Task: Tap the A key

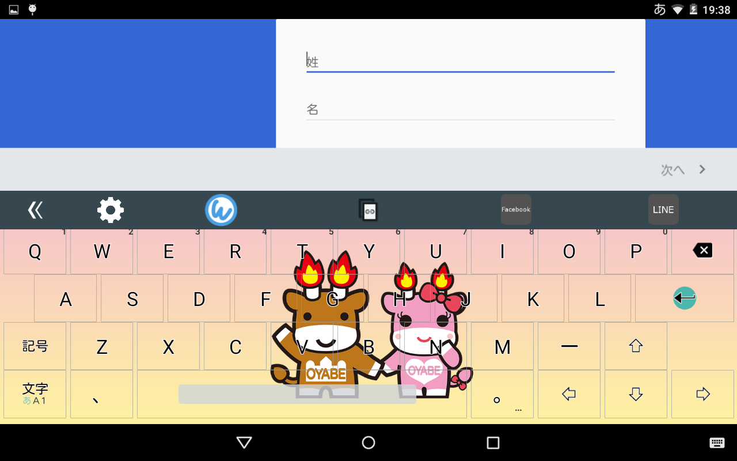Action: 65,298
